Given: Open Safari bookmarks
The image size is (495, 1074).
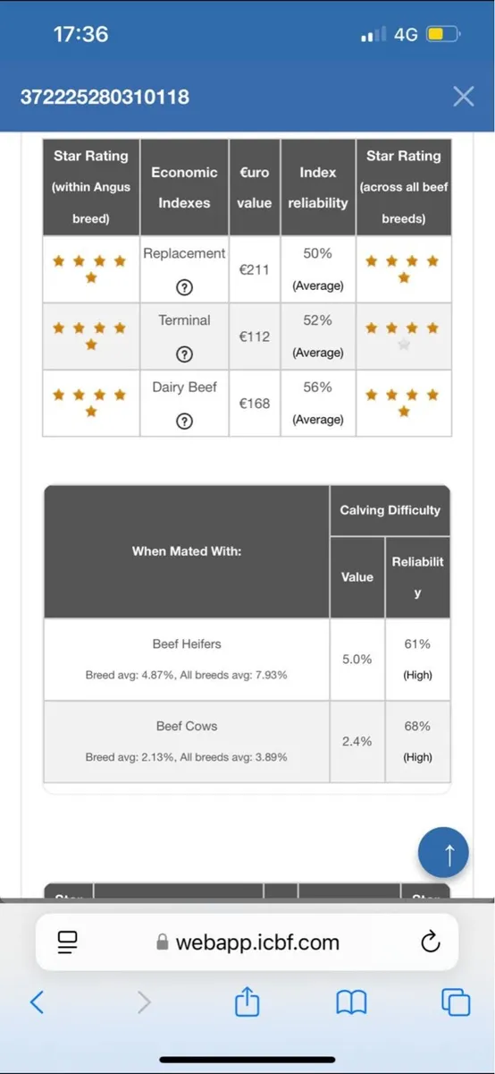Looking at the screenshot, I should 351,1002.
